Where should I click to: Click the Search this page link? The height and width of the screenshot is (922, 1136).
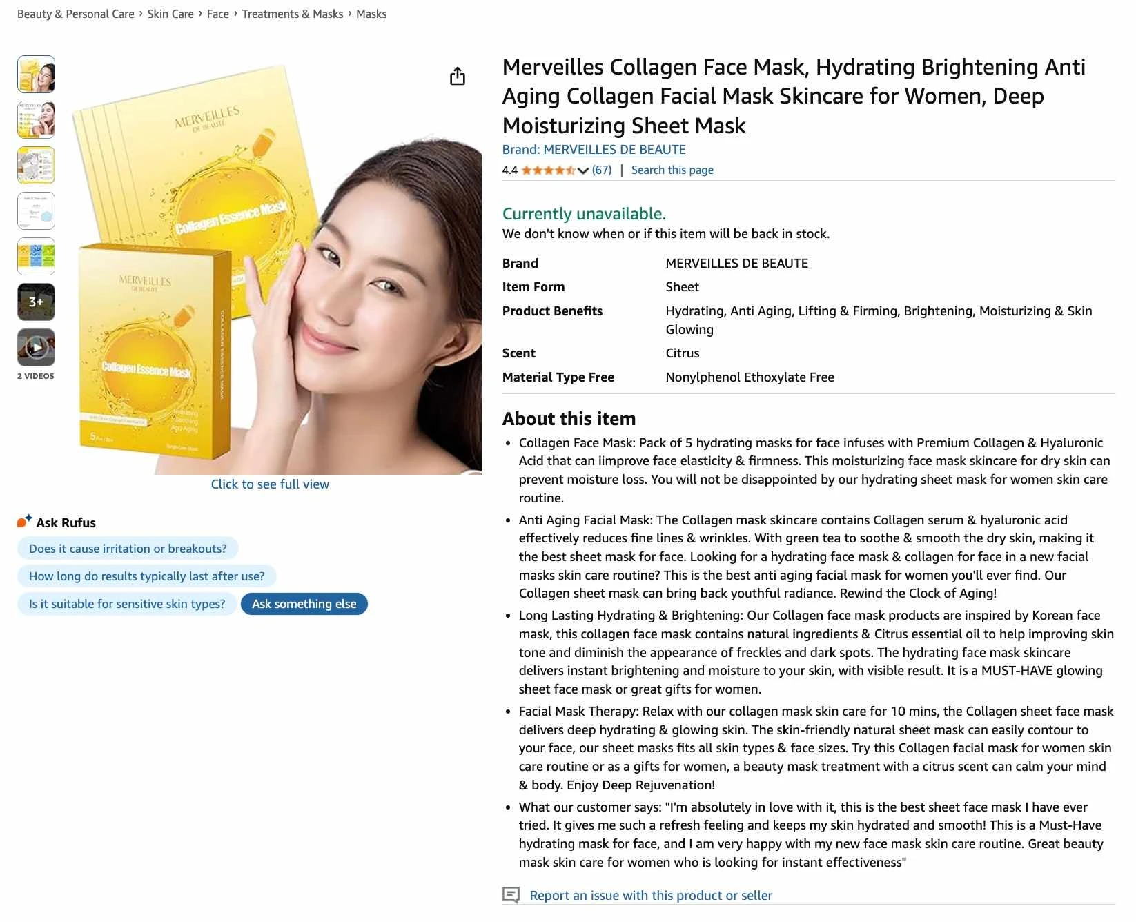(x=672, y=170)
